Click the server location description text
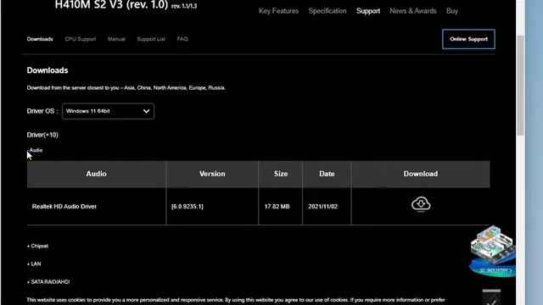 126,88
